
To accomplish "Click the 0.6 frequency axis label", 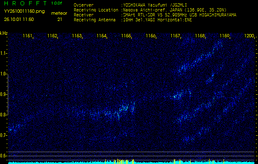I will [3, 156].
